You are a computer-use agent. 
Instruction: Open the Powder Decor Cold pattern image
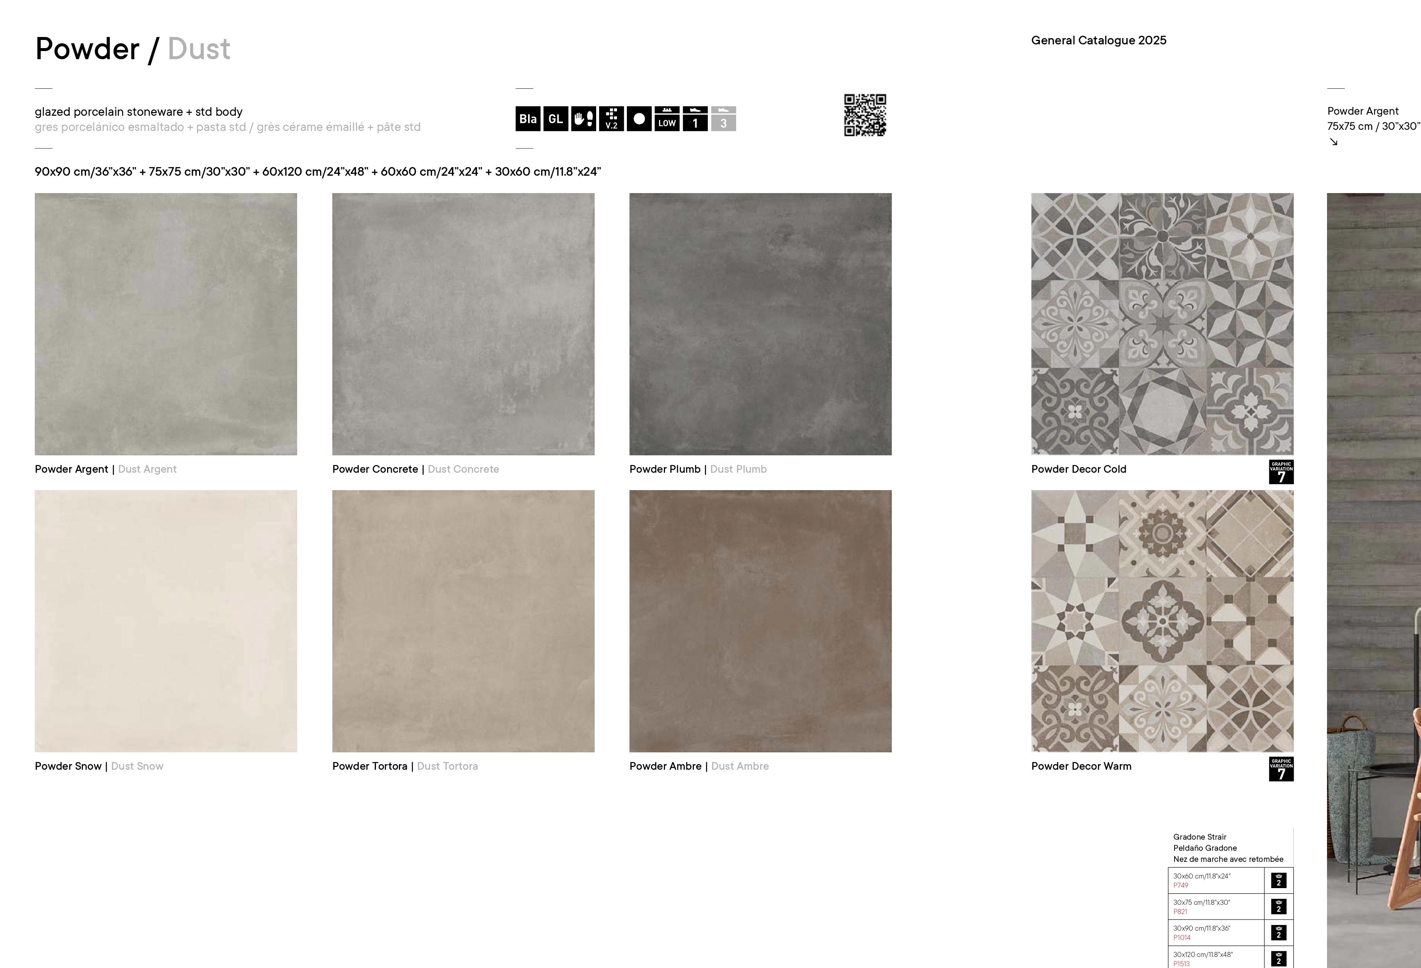(x=1162, y=324)
